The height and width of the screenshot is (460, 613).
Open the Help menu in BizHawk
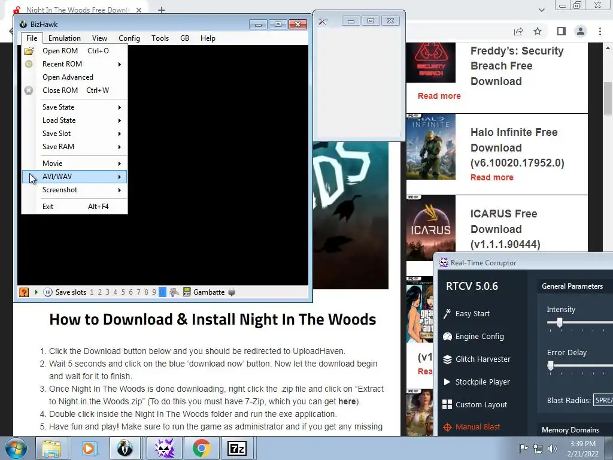point(208,38)
